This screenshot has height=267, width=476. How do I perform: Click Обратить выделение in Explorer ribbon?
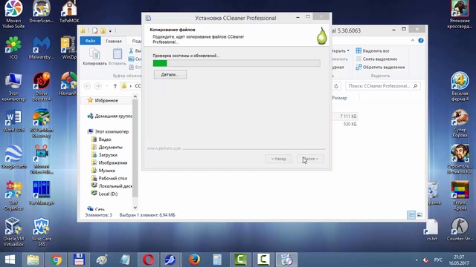[380, 67]
